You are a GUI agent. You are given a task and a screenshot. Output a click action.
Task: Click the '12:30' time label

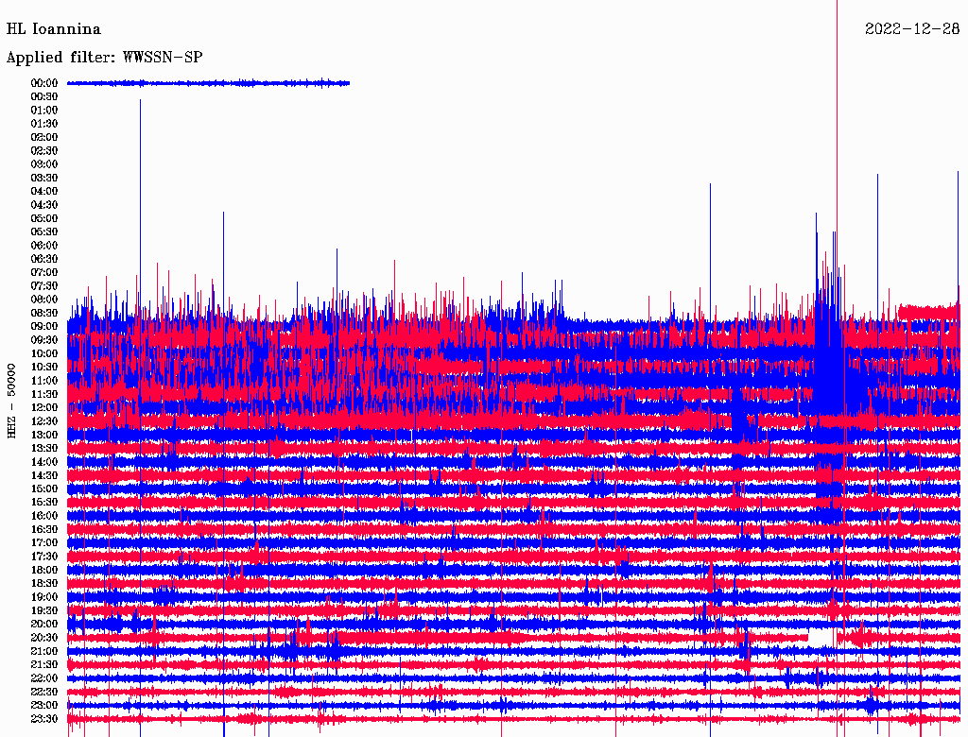(x=44, y=421)
